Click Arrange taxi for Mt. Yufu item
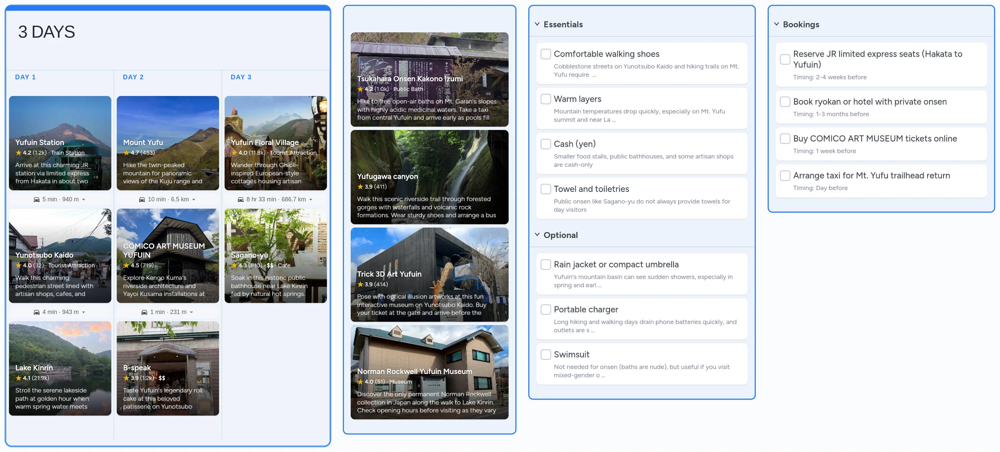 coord(871,176)
